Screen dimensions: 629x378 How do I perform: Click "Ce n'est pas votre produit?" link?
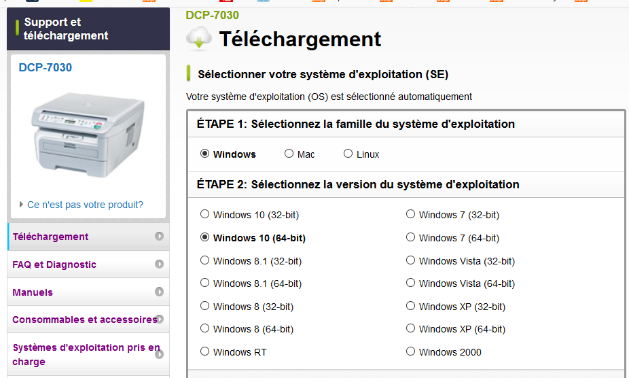(x=85, y=205)
